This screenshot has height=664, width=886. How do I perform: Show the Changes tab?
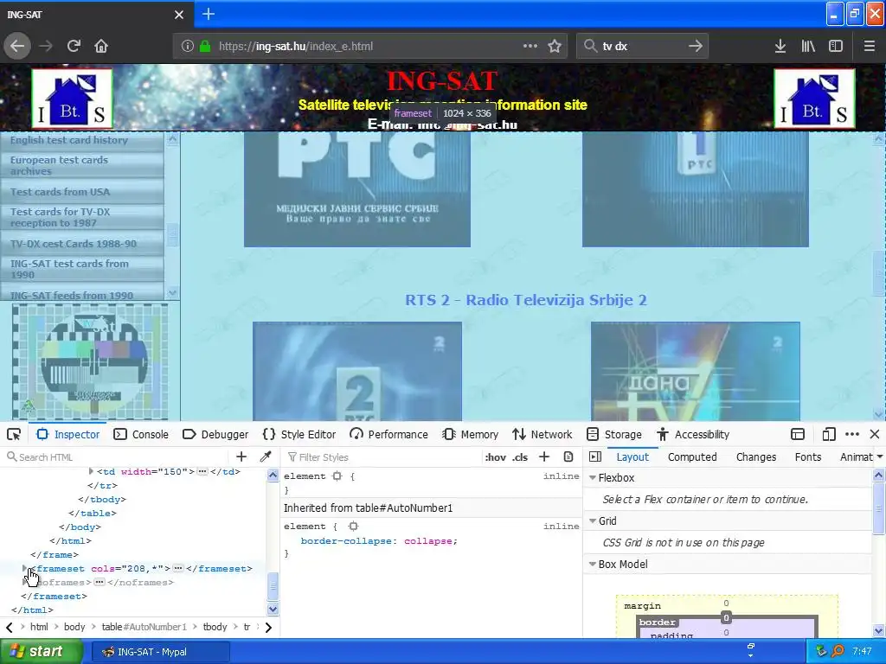click(x=756, y=456)
